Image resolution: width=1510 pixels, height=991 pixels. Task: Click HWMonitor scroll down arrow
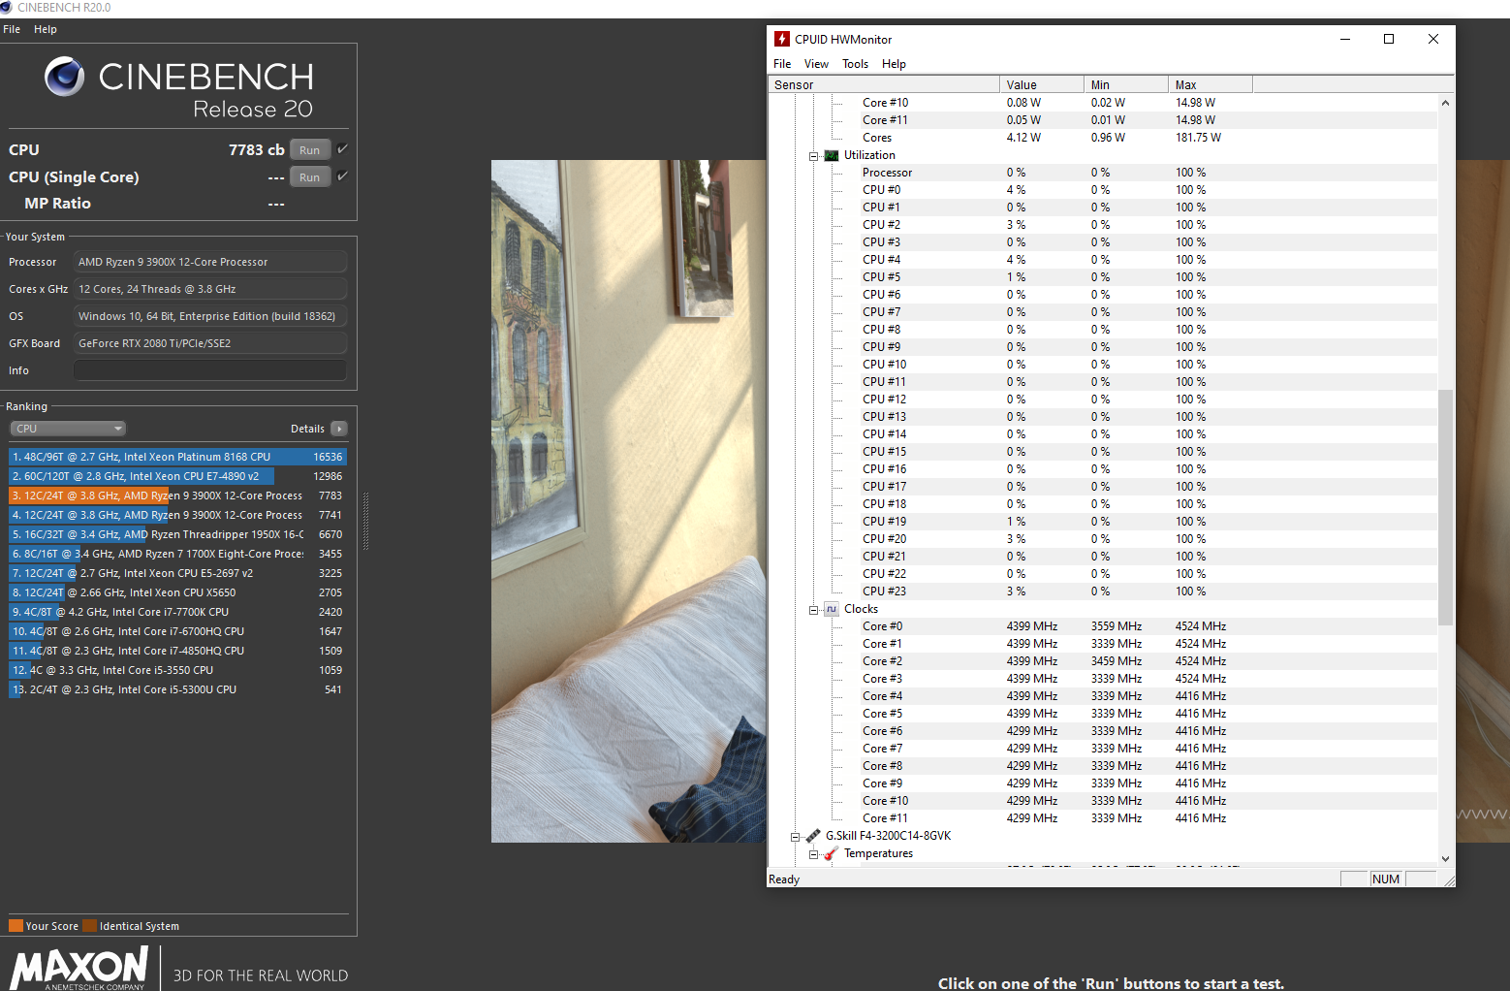1445,858
